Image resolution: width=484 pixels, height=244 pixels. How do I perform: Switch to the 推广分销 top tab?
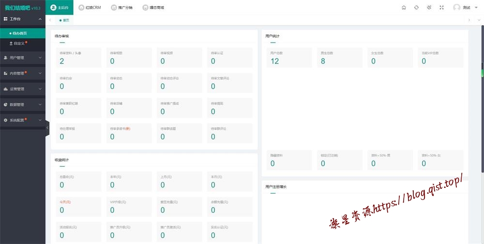(121, 8)
